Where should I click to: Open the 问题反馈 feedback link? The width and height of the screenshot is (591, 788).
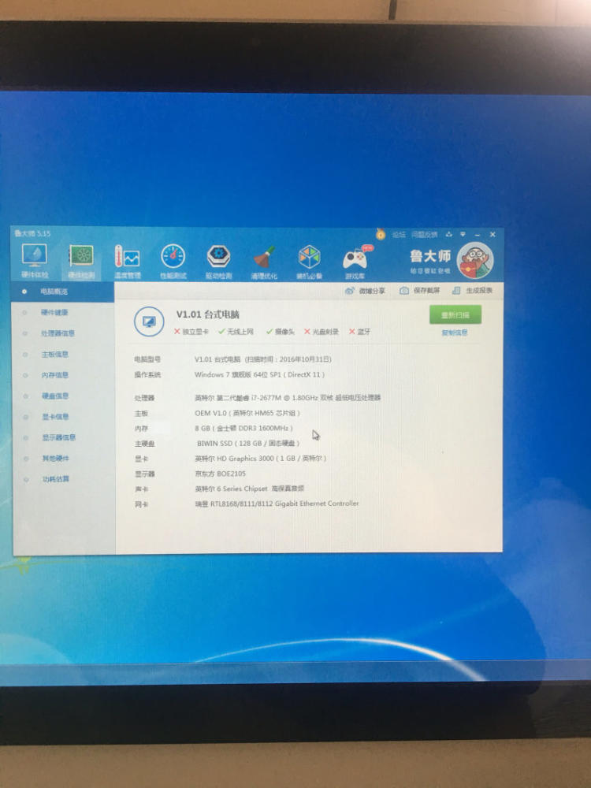[x=424, y=234]
